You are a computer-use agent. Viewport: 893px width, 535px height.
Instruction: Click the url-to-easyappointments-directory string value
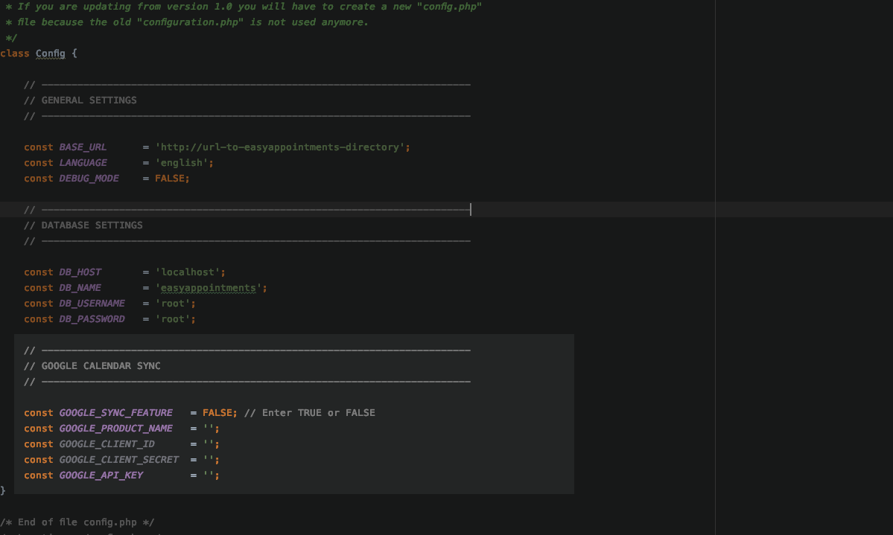282,147
